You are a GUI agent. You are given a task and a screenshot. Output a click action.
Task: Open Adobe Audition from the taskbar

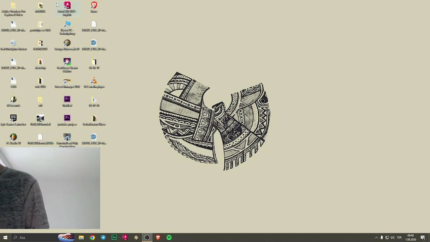[x=114, y=238]
